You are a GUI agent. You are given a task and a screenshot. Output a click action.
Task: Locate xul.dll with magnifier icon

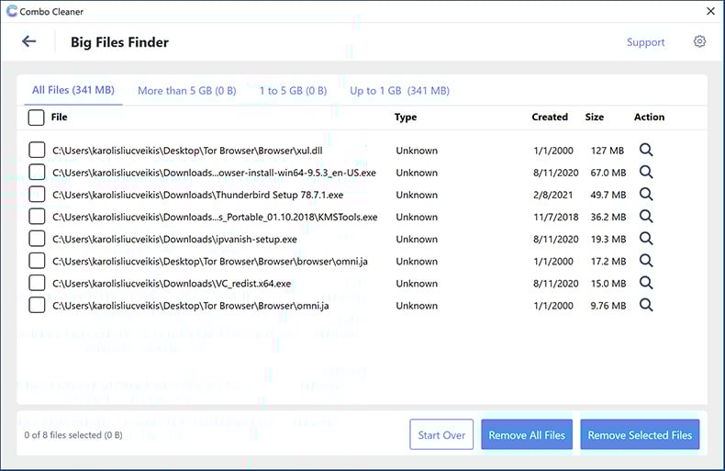click(x=646, y=150)
